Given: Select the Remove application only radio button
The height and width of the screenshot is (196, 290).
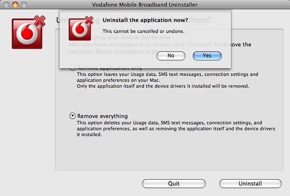Looking at the screenshot, I should tap(72, 67).
